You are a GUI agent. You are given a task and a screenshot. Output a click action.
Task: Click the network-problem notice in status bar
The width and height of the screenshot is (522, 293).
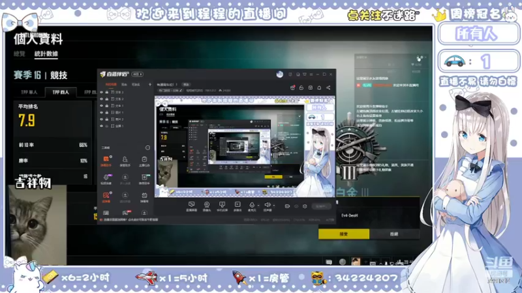pos(130,219)
